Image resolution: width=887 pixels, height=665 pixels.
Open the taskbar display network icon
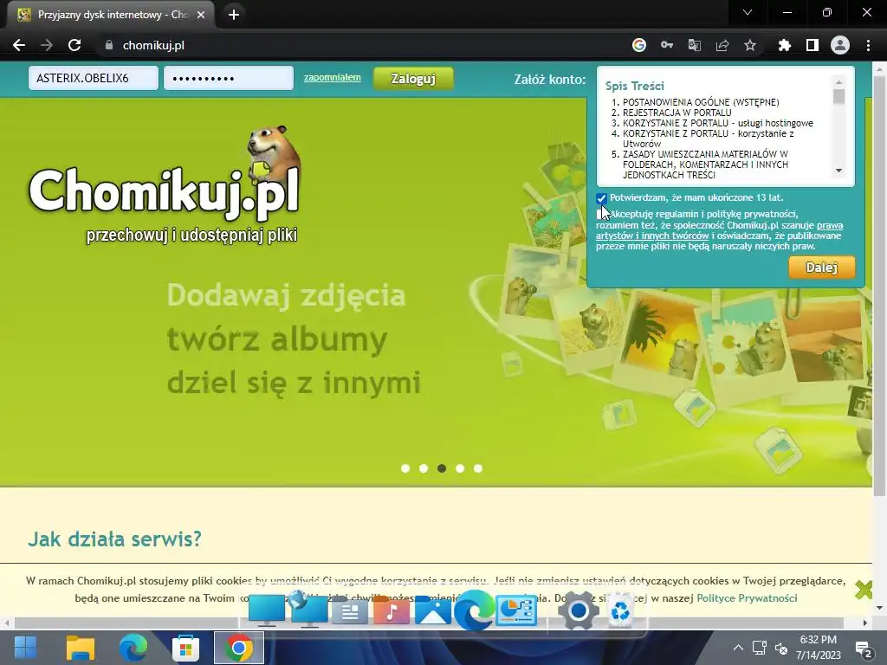759,648
